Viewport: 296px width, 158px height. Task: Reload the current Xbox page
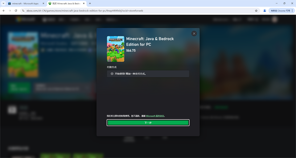(x=16, y=11)
